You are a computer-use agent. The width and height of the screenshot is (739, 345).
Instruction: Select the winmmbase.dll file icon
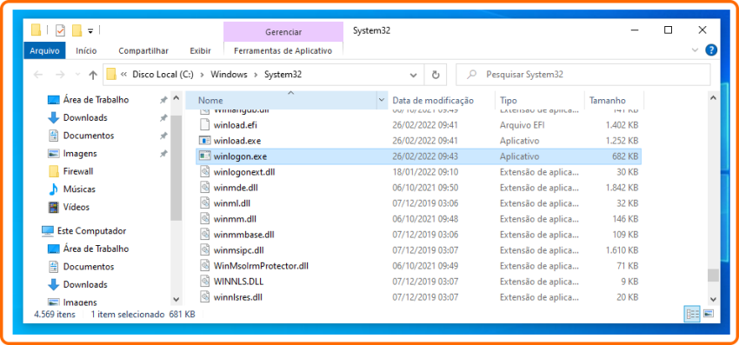pyautogui.click(x=204, y=235)
